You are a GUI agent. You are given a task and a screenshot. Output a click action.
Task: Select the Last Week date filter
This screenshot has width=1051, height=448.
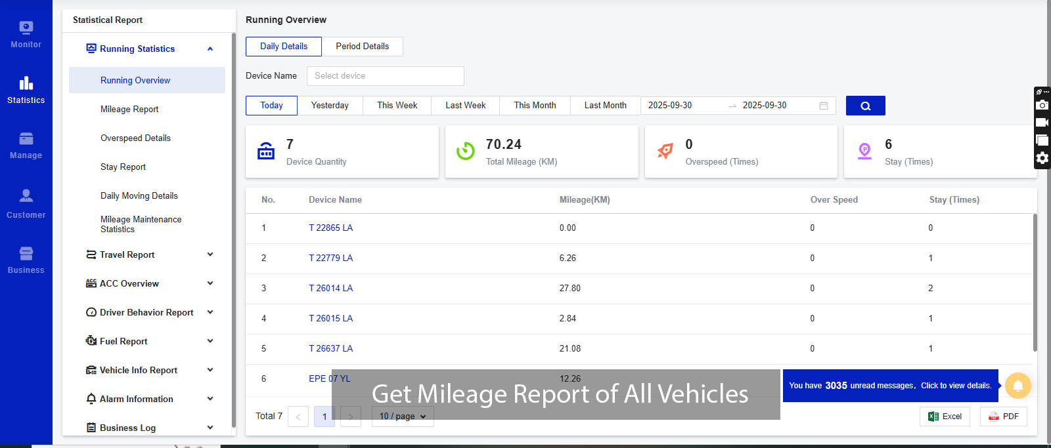(465, 106)
